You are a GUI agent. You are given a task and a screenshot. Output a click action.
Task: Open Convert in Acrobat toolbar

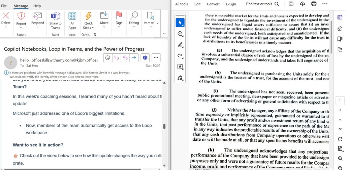coord(213,4)
